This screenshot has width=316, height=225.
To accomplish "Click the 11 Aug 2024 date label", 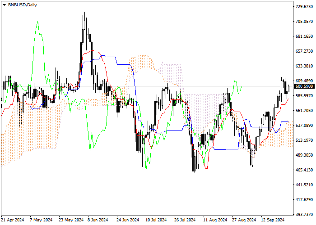I will point(215,220).
